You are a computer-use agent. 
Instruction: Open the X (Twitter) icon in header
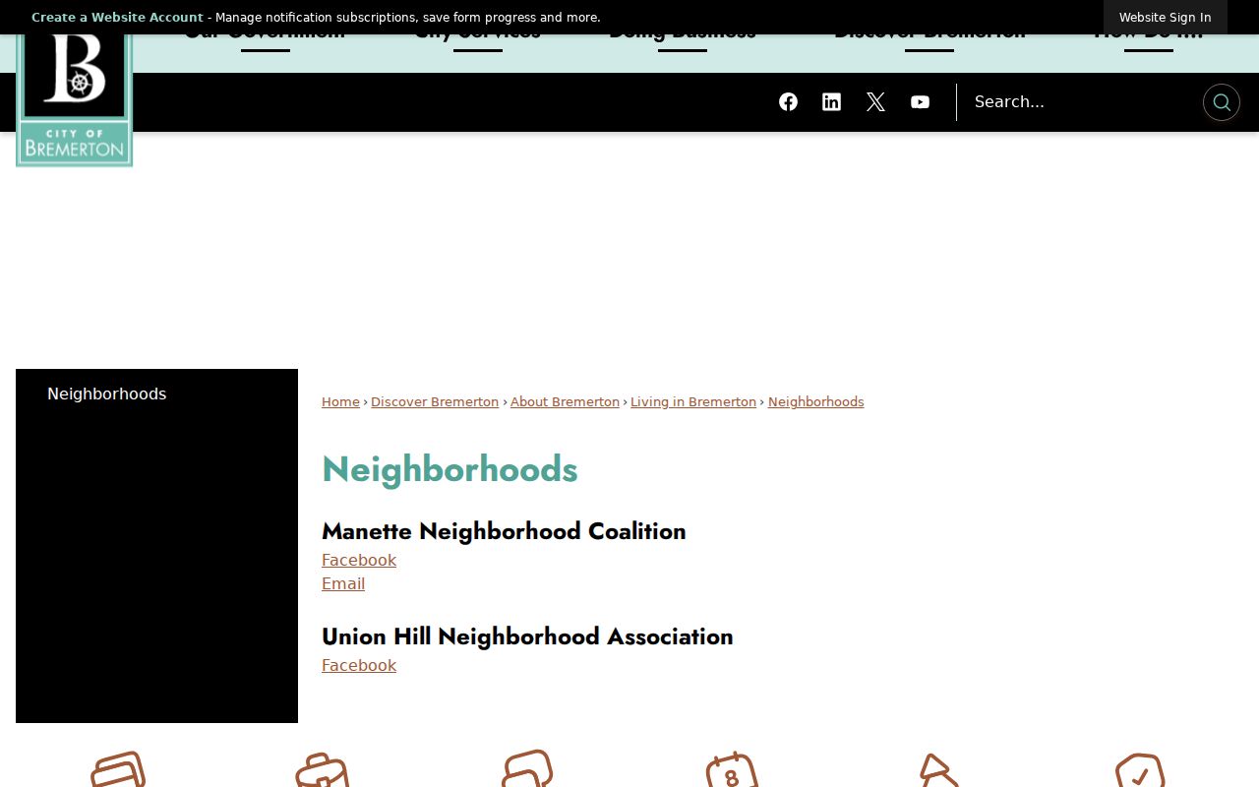tap(875, 102)
